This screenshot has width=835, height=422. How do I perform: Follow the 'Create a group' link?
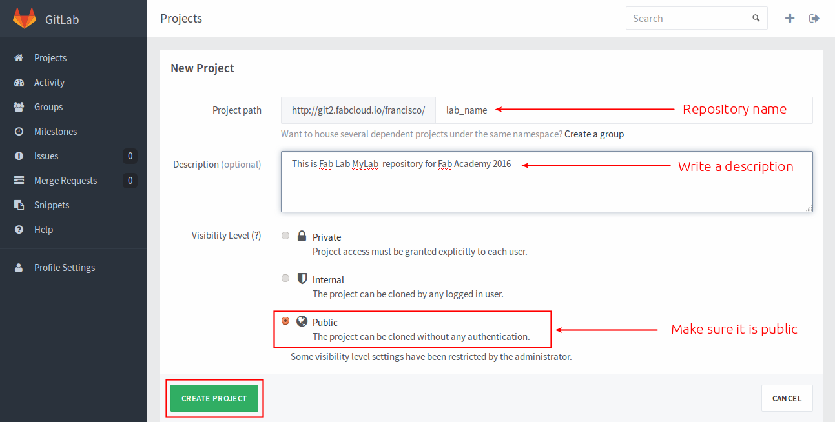[x=594, y=134]
